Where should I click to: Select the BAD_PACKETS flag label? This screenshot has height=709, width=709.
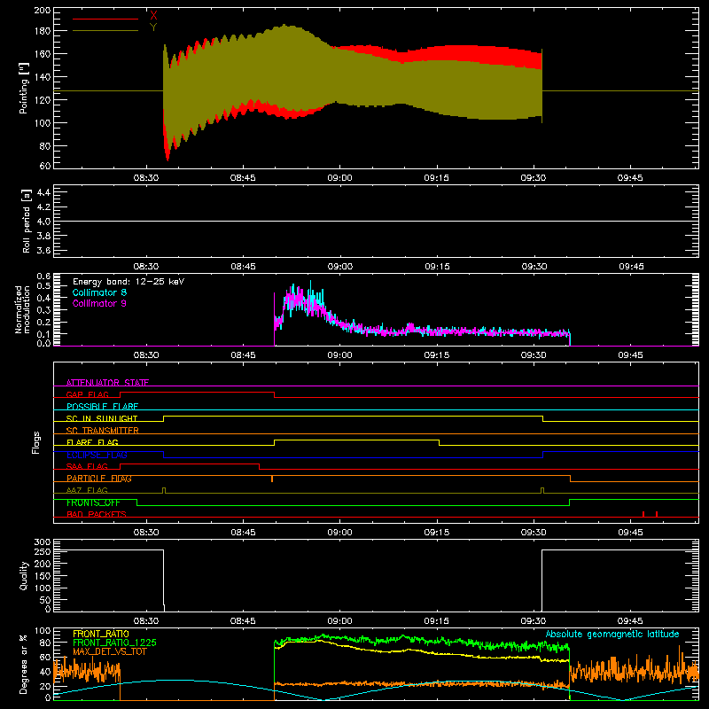click(97, 514)
